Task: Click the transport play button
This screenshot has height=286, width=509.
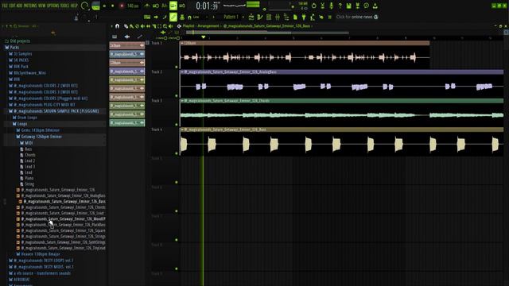Action: [x=104, y=6]
